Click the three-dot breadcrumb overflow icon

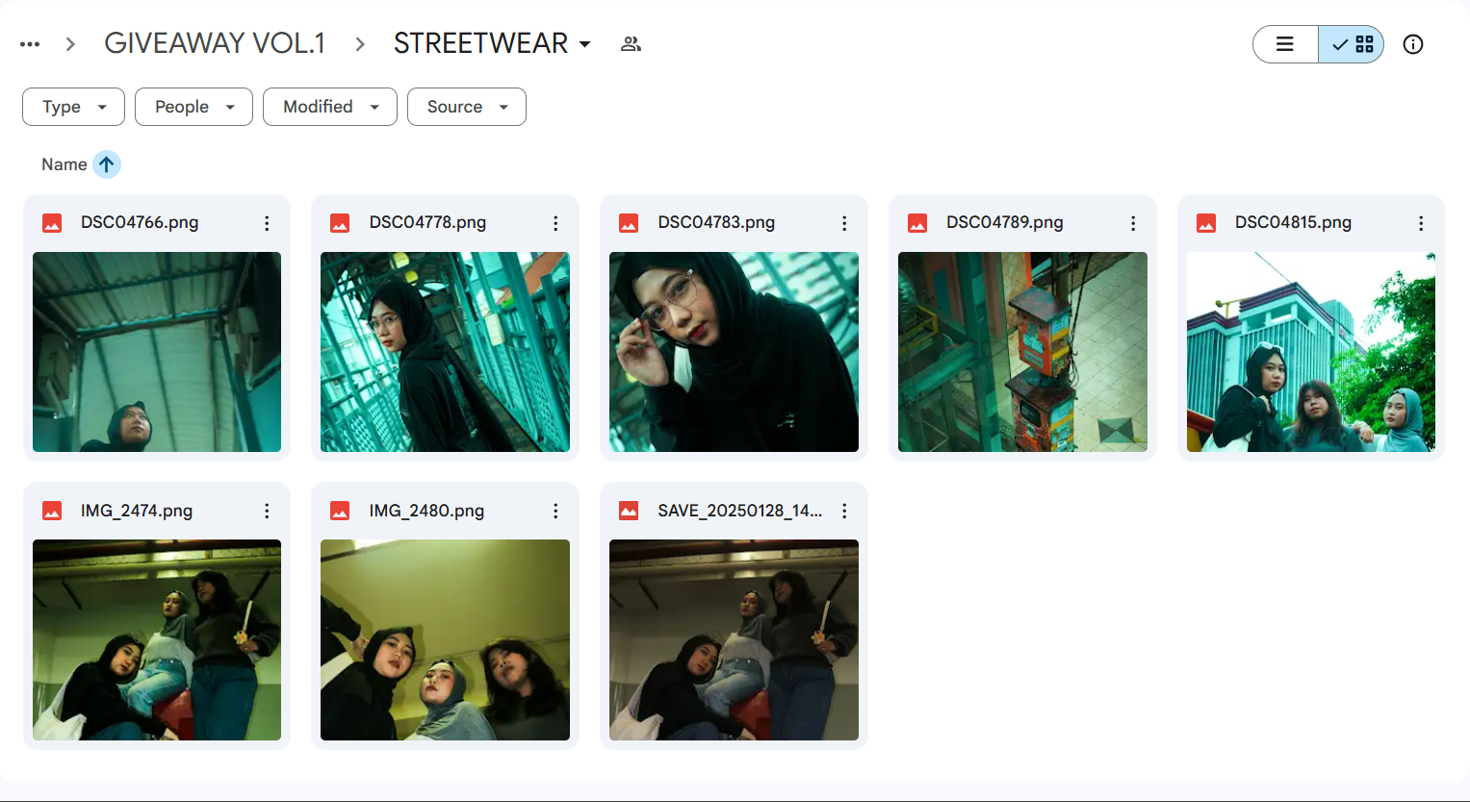point(30,44)
